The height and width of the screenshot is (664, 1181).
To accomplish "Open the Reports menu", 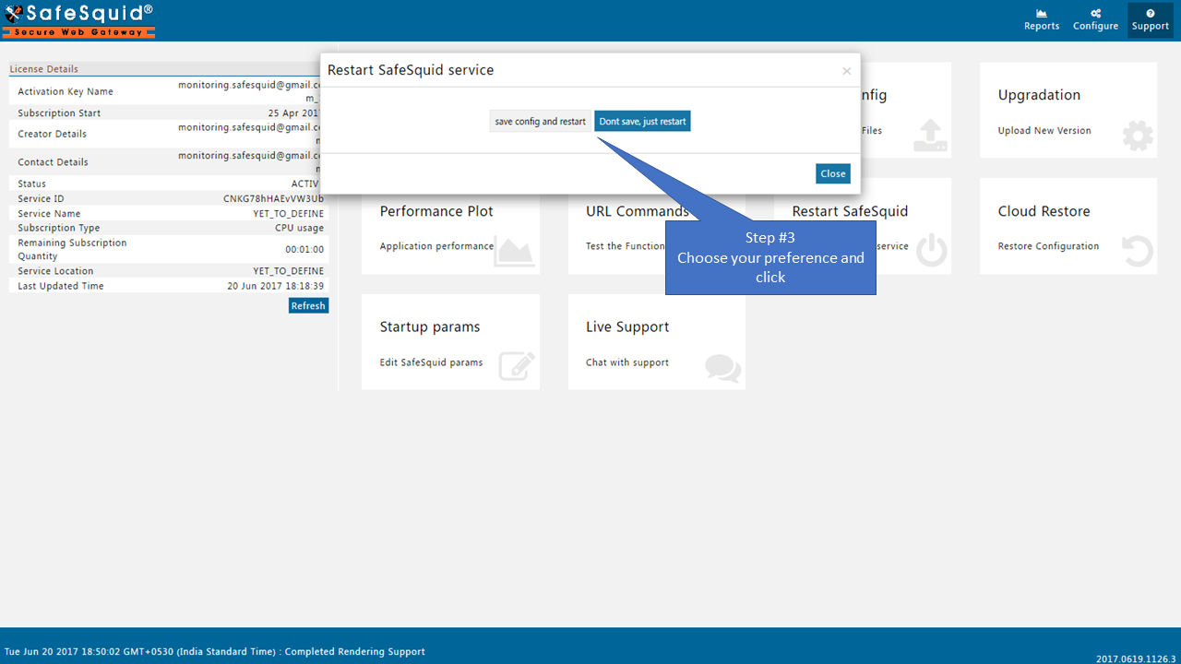I will pos(1042,19).
